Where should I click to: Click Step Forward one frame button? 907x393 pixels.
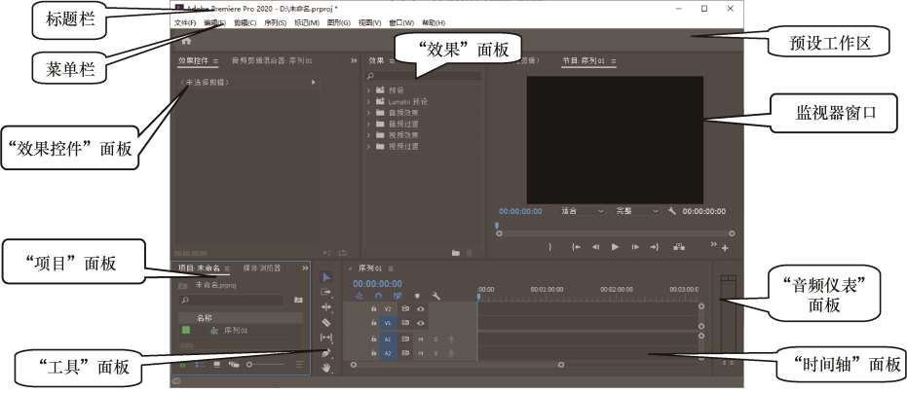click(x=635, y=247)
